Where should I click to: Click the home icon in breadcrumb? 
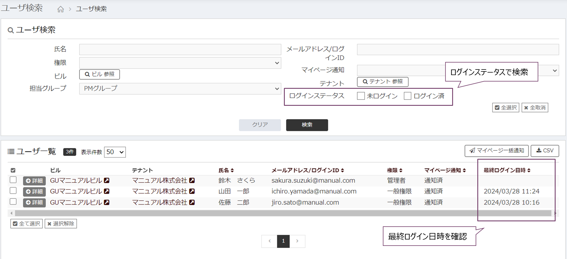(60, 9)
